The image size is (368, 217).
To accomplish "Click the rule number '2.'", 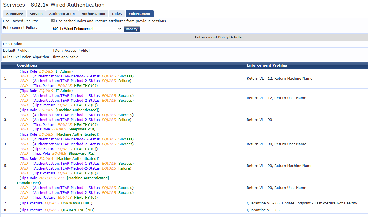I will coord(6,98).
